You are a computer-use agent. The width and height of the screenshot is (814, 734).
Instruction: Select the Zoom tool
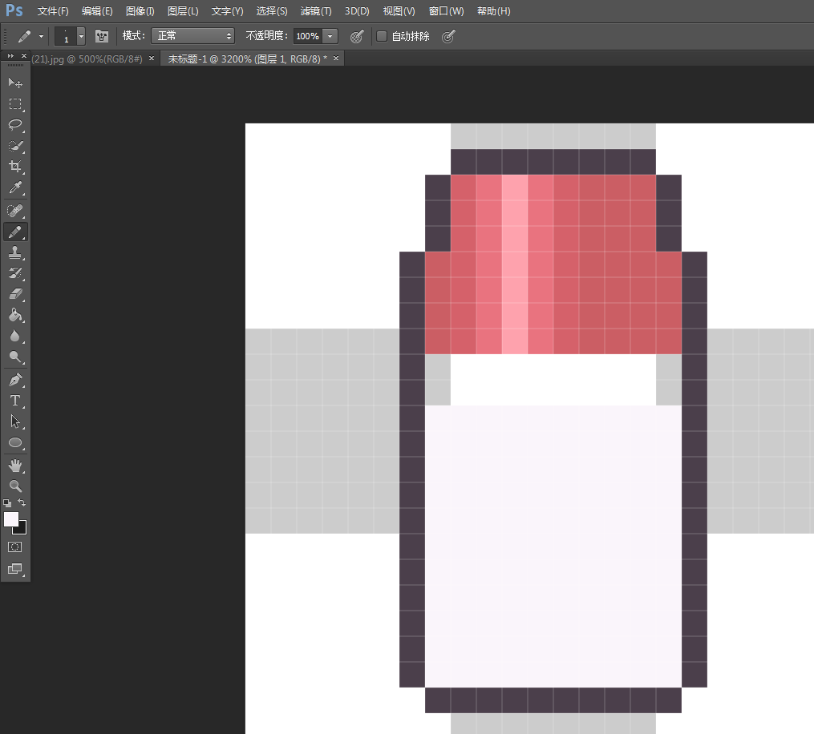pos(15,486)
